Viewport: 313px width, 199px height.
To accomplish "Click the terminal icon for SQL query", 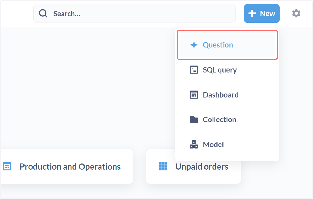I will point(194,70).
